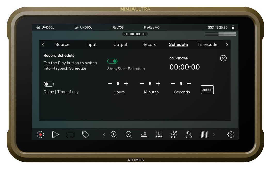Image resolution: width=271 pixels, height=169 pixels.
Task: Navigate menu tabs left with chevron
Action: (x=43, y=45)
